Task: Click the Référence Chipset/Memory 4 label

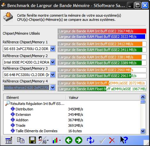Action: (x=25, y=81)
